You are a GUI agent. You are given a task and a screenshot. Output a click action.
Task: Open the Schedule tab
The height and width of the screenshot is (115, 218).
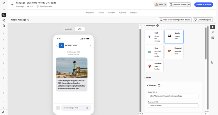(134, 13)
